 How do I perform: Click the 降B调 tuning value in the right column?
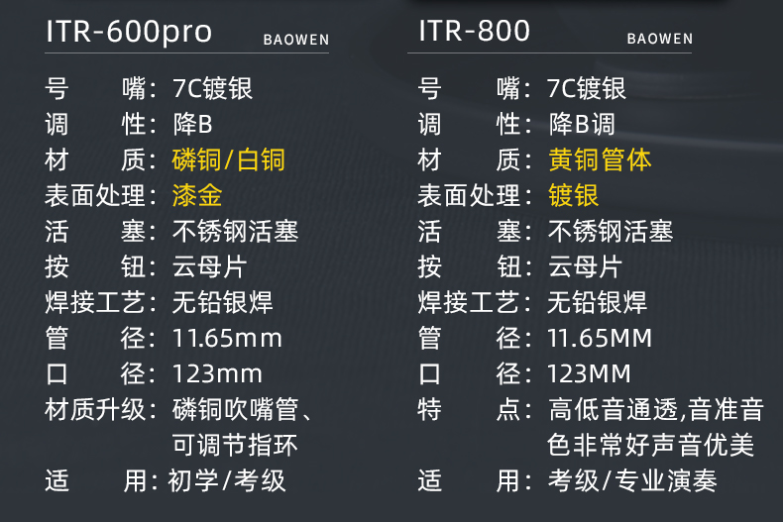(x=582, y=125)
